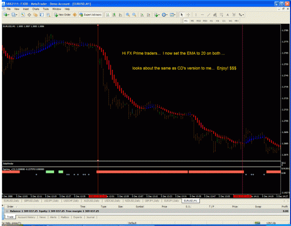Image resolution: width=291 pixels, height=226 pixels.
Task: Select the arrow cursor tool
Action: (182, 14)
